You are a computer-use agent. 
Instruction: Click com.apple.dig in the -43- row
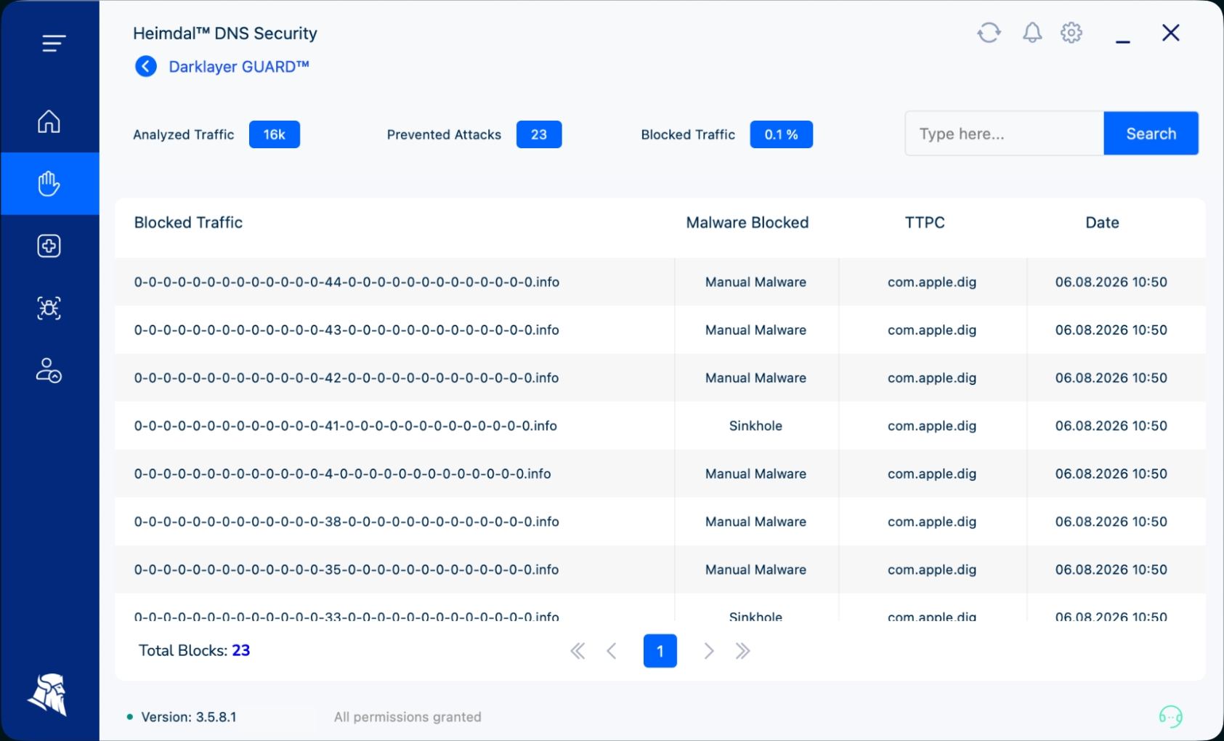coord(932,330)
